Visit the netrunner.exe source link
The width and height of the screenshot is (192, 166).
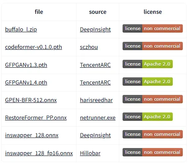coord(97,117)
